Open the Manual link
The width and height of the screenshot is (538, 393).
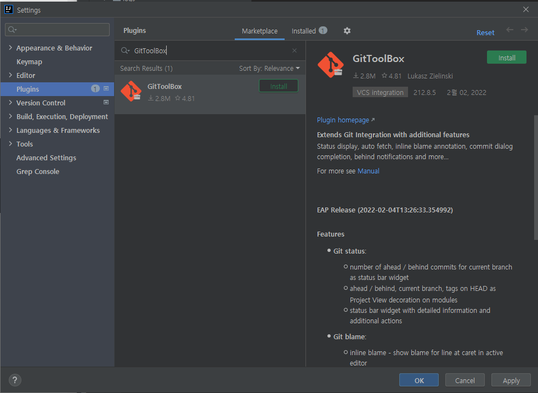368,171
